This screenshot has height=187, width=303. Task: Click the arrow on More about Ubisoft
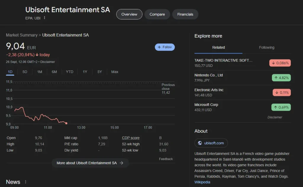point(121,163)
